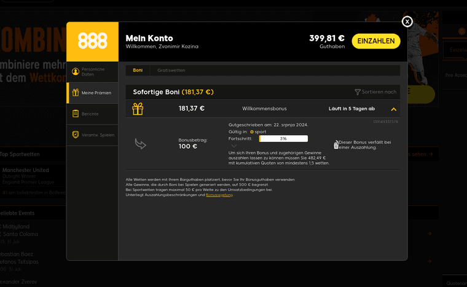Click the Verantw. Spielen shield icon

(76, 135)
